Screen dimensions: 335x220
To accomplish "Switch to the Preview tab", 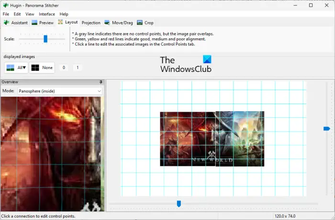I will tap(43, 23).
